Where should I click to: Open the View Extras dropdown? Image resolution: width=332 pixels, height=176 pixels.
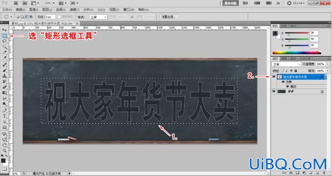click(35, 3)
